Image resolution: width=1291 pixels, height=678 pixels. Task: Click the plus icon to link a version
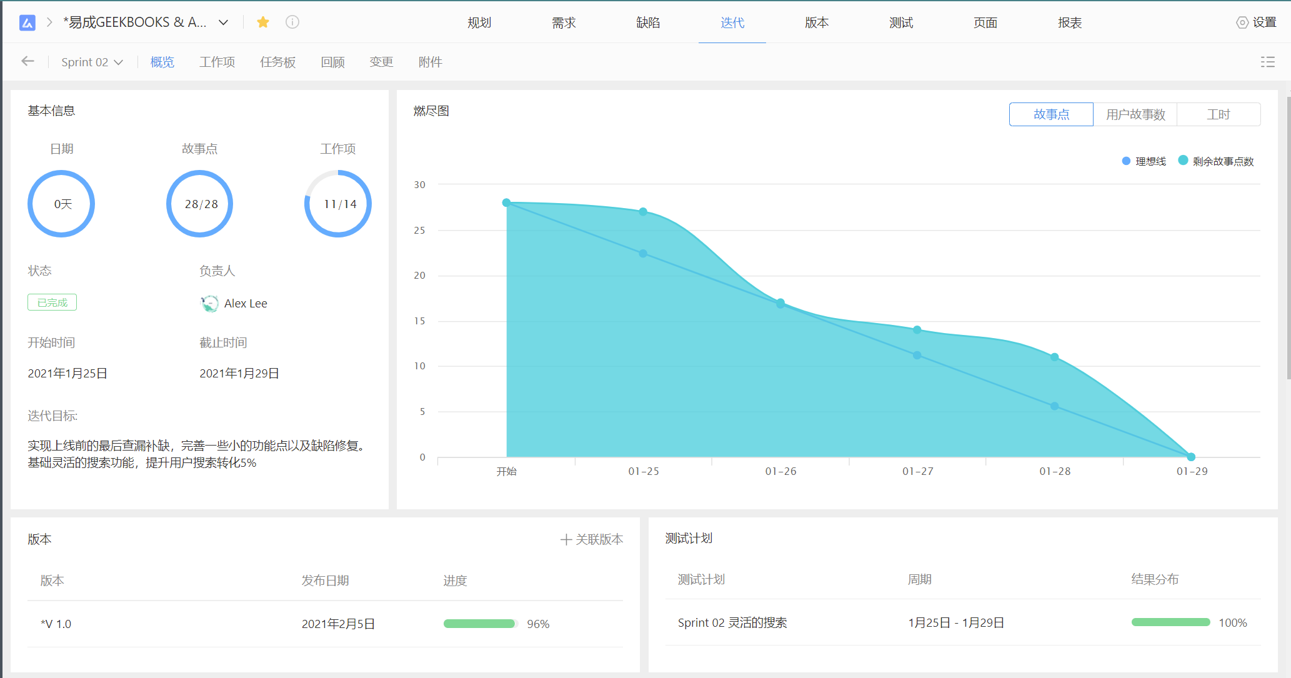click(x=566, y=539)
